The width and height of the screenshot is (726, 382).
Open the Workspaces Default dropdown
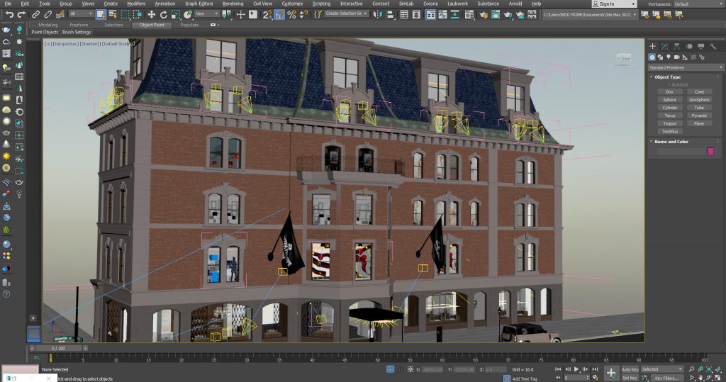point(698,4)
